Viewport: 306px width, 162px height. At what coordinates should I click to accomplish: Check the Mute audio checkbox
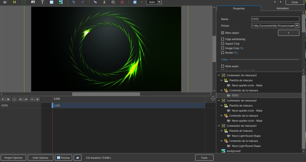[222, 66]
